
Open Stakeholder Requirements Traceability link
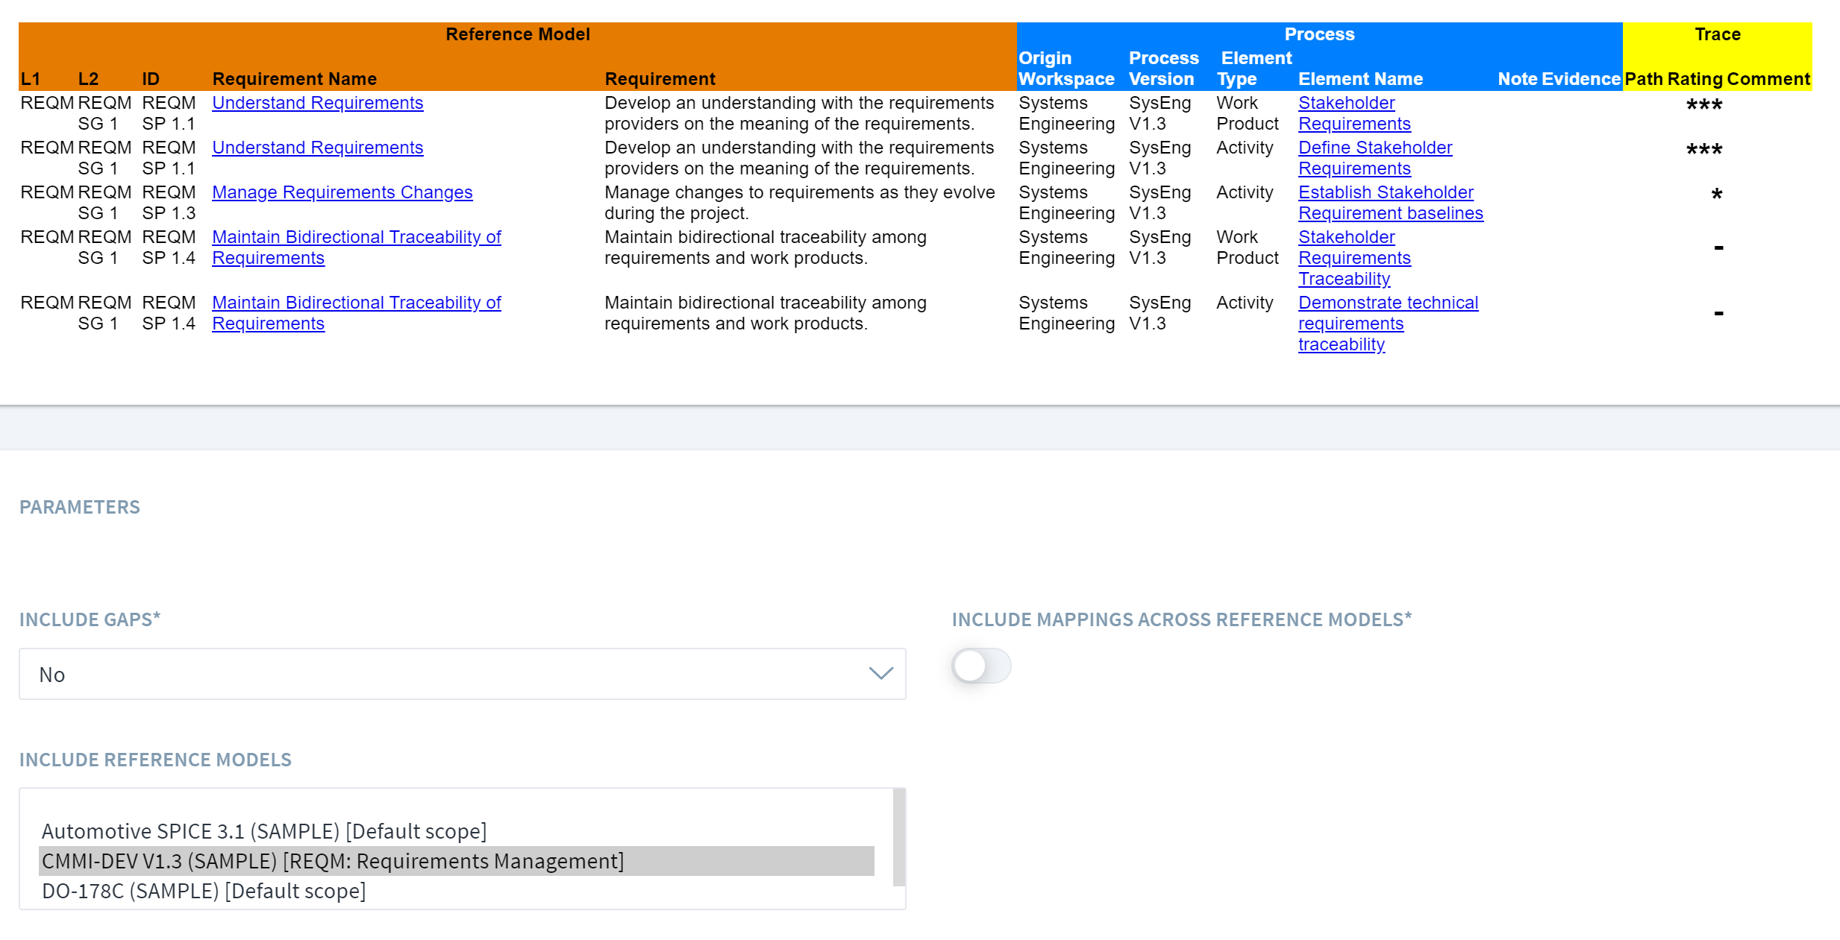click(1346, 237)
